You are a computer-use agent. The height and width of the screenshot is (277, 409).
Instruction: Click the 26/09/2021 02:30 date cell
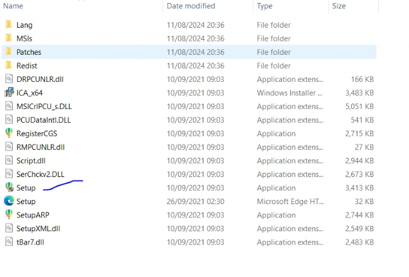(195, 202)
